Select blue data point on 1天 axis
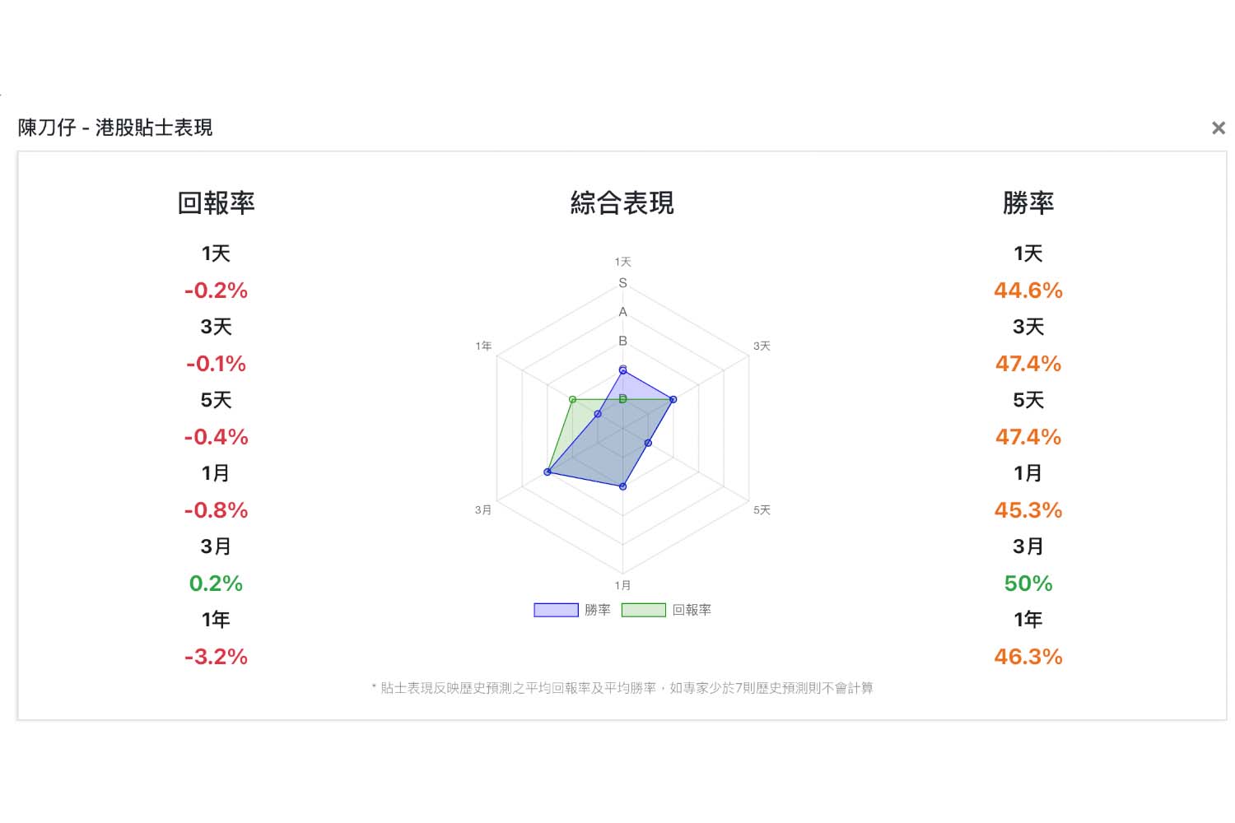Viewport: 1235px width, 823px height. (x=622, y=370)
